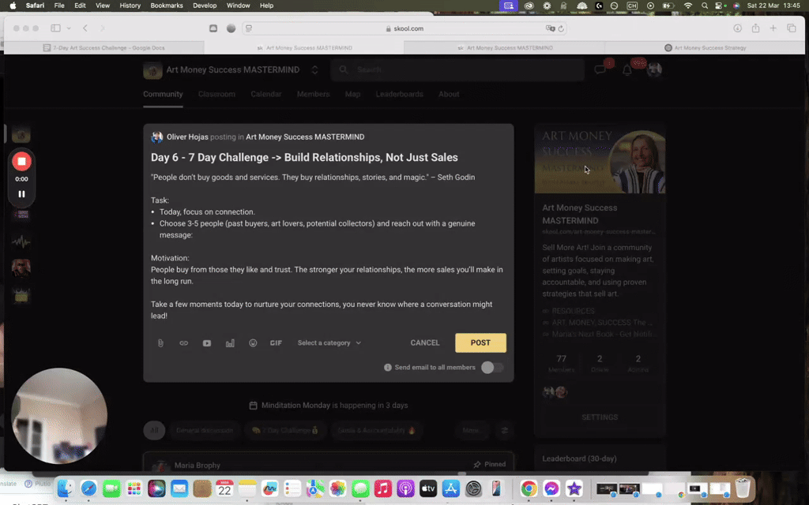Open feed sort filter icon
This screenshot has height=505, width=809.
[x=505, y=430]
